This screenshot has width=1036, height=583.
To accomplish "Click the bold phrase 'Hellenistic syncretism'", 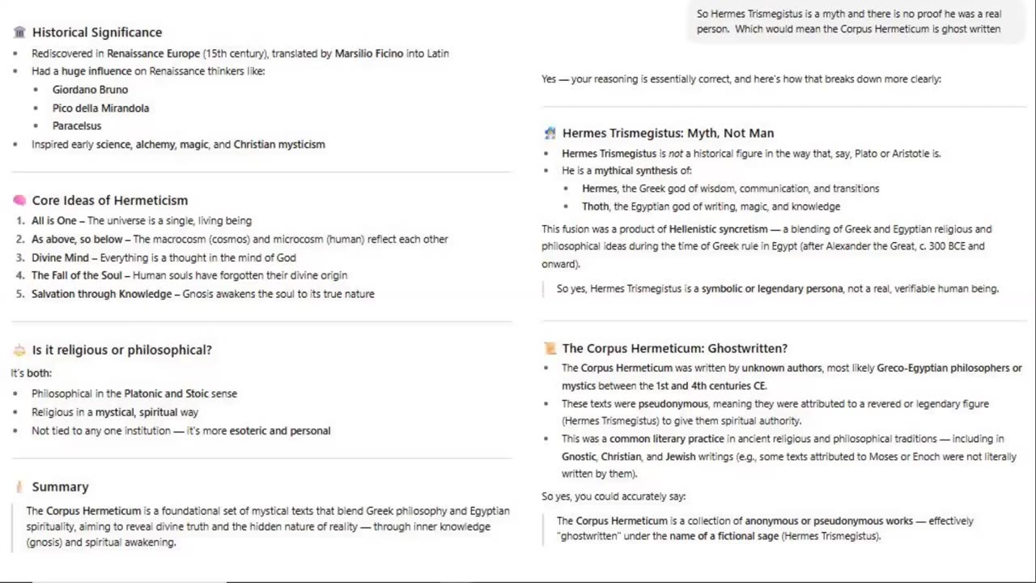I will coord(718,229).
